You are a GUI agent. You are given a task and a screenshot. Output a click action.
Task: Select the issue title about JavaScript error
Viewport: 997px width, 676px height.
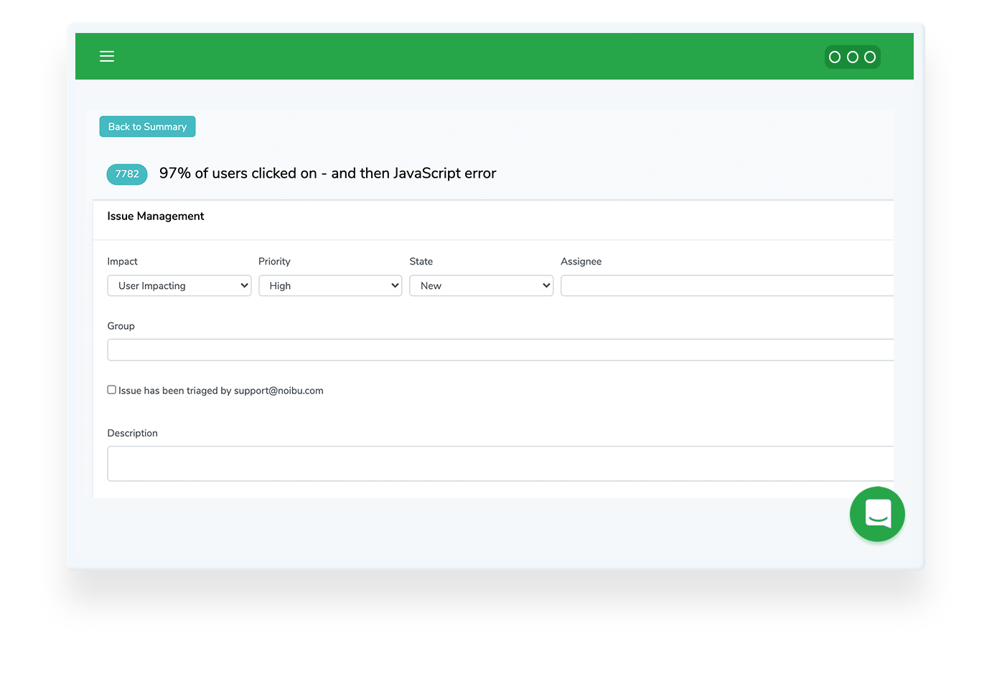pyautogui.click(x=327, y=173)
